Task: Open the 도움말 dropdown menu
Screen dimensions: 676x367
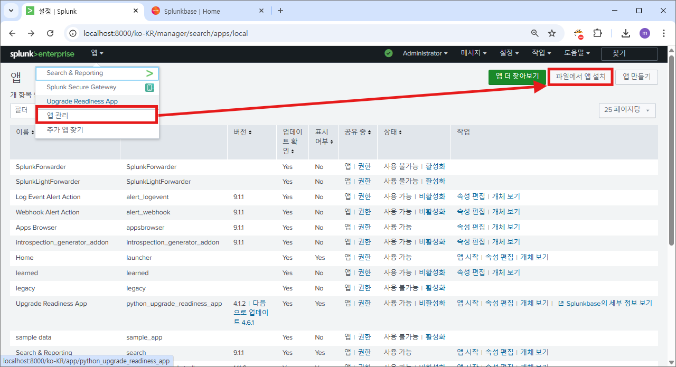Action: pyautogui.click(x=577, y=53)
